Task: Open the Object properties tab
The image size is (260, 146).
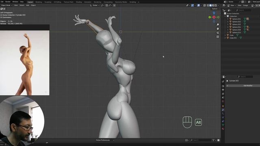Action: 223,106
